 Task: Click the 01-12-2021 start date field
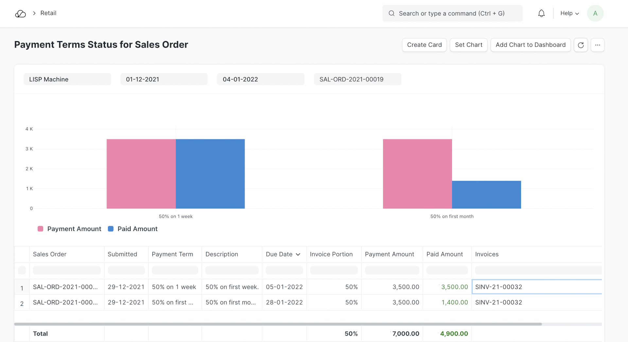point(164,79)
